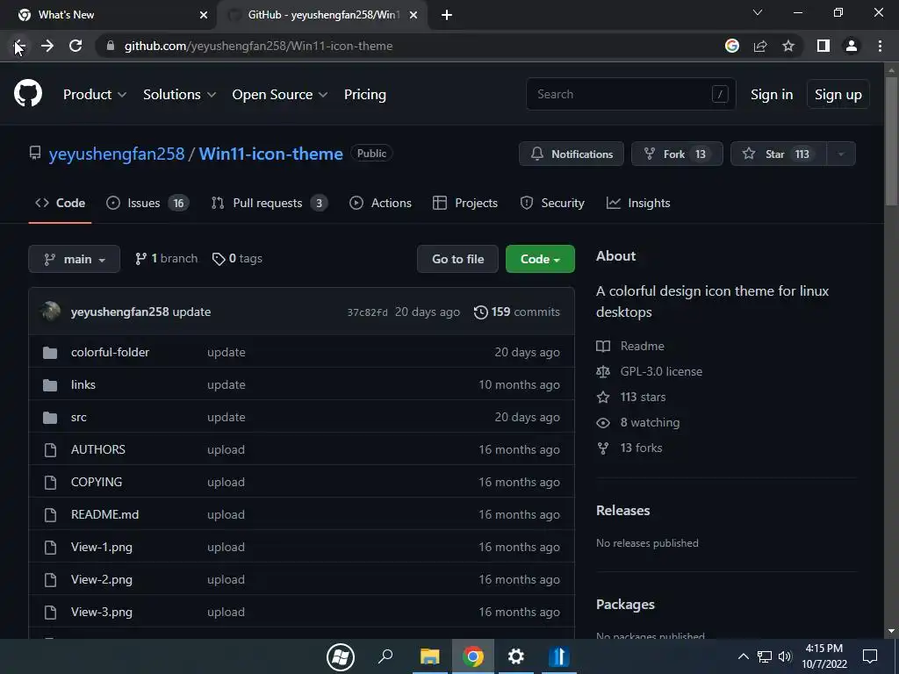View the 1 branch link
899x674 pixels.
point(166,259)
